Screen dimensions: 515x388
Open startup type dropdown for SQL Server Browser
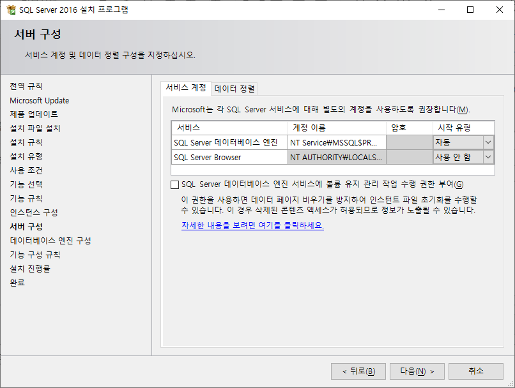tap(488, 157)
